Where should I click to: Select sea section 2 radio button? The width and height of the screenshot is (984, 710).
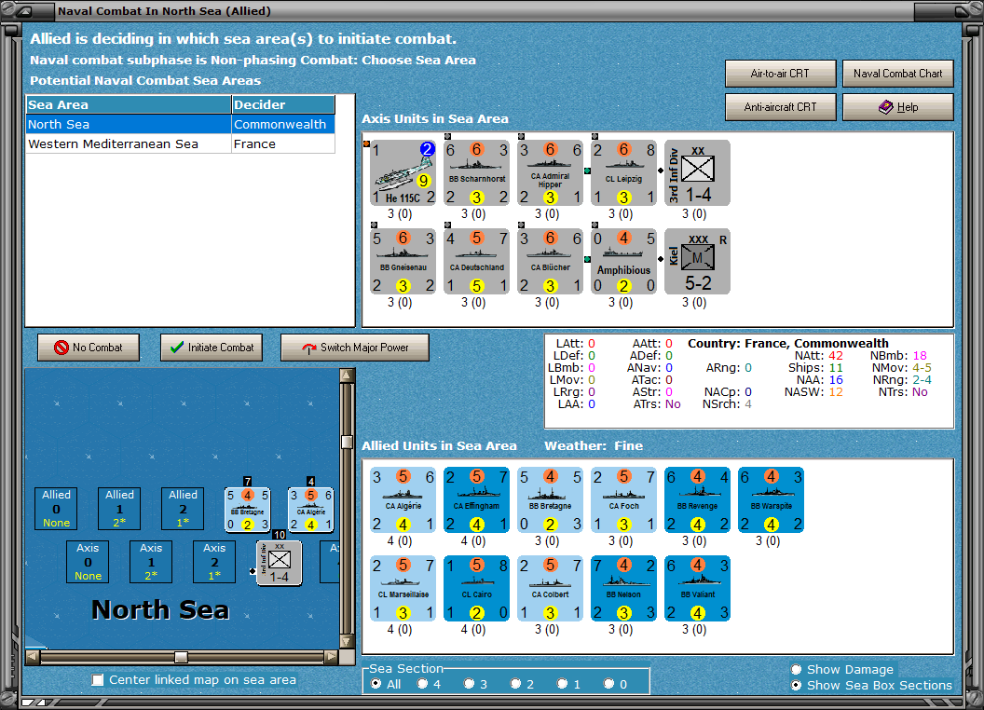click(515, 684)
